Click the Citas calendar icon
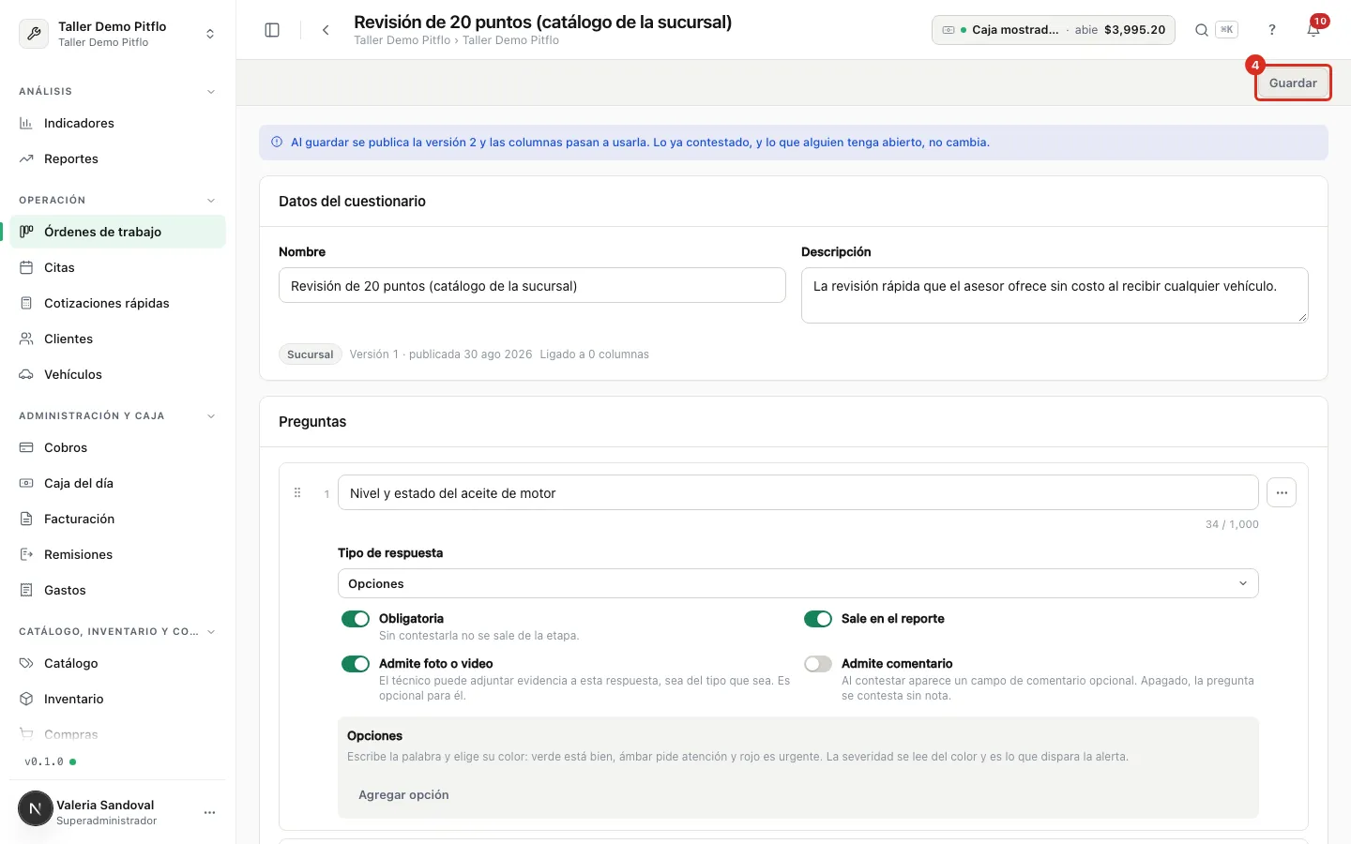1351x844 pixels. point(26,267)
